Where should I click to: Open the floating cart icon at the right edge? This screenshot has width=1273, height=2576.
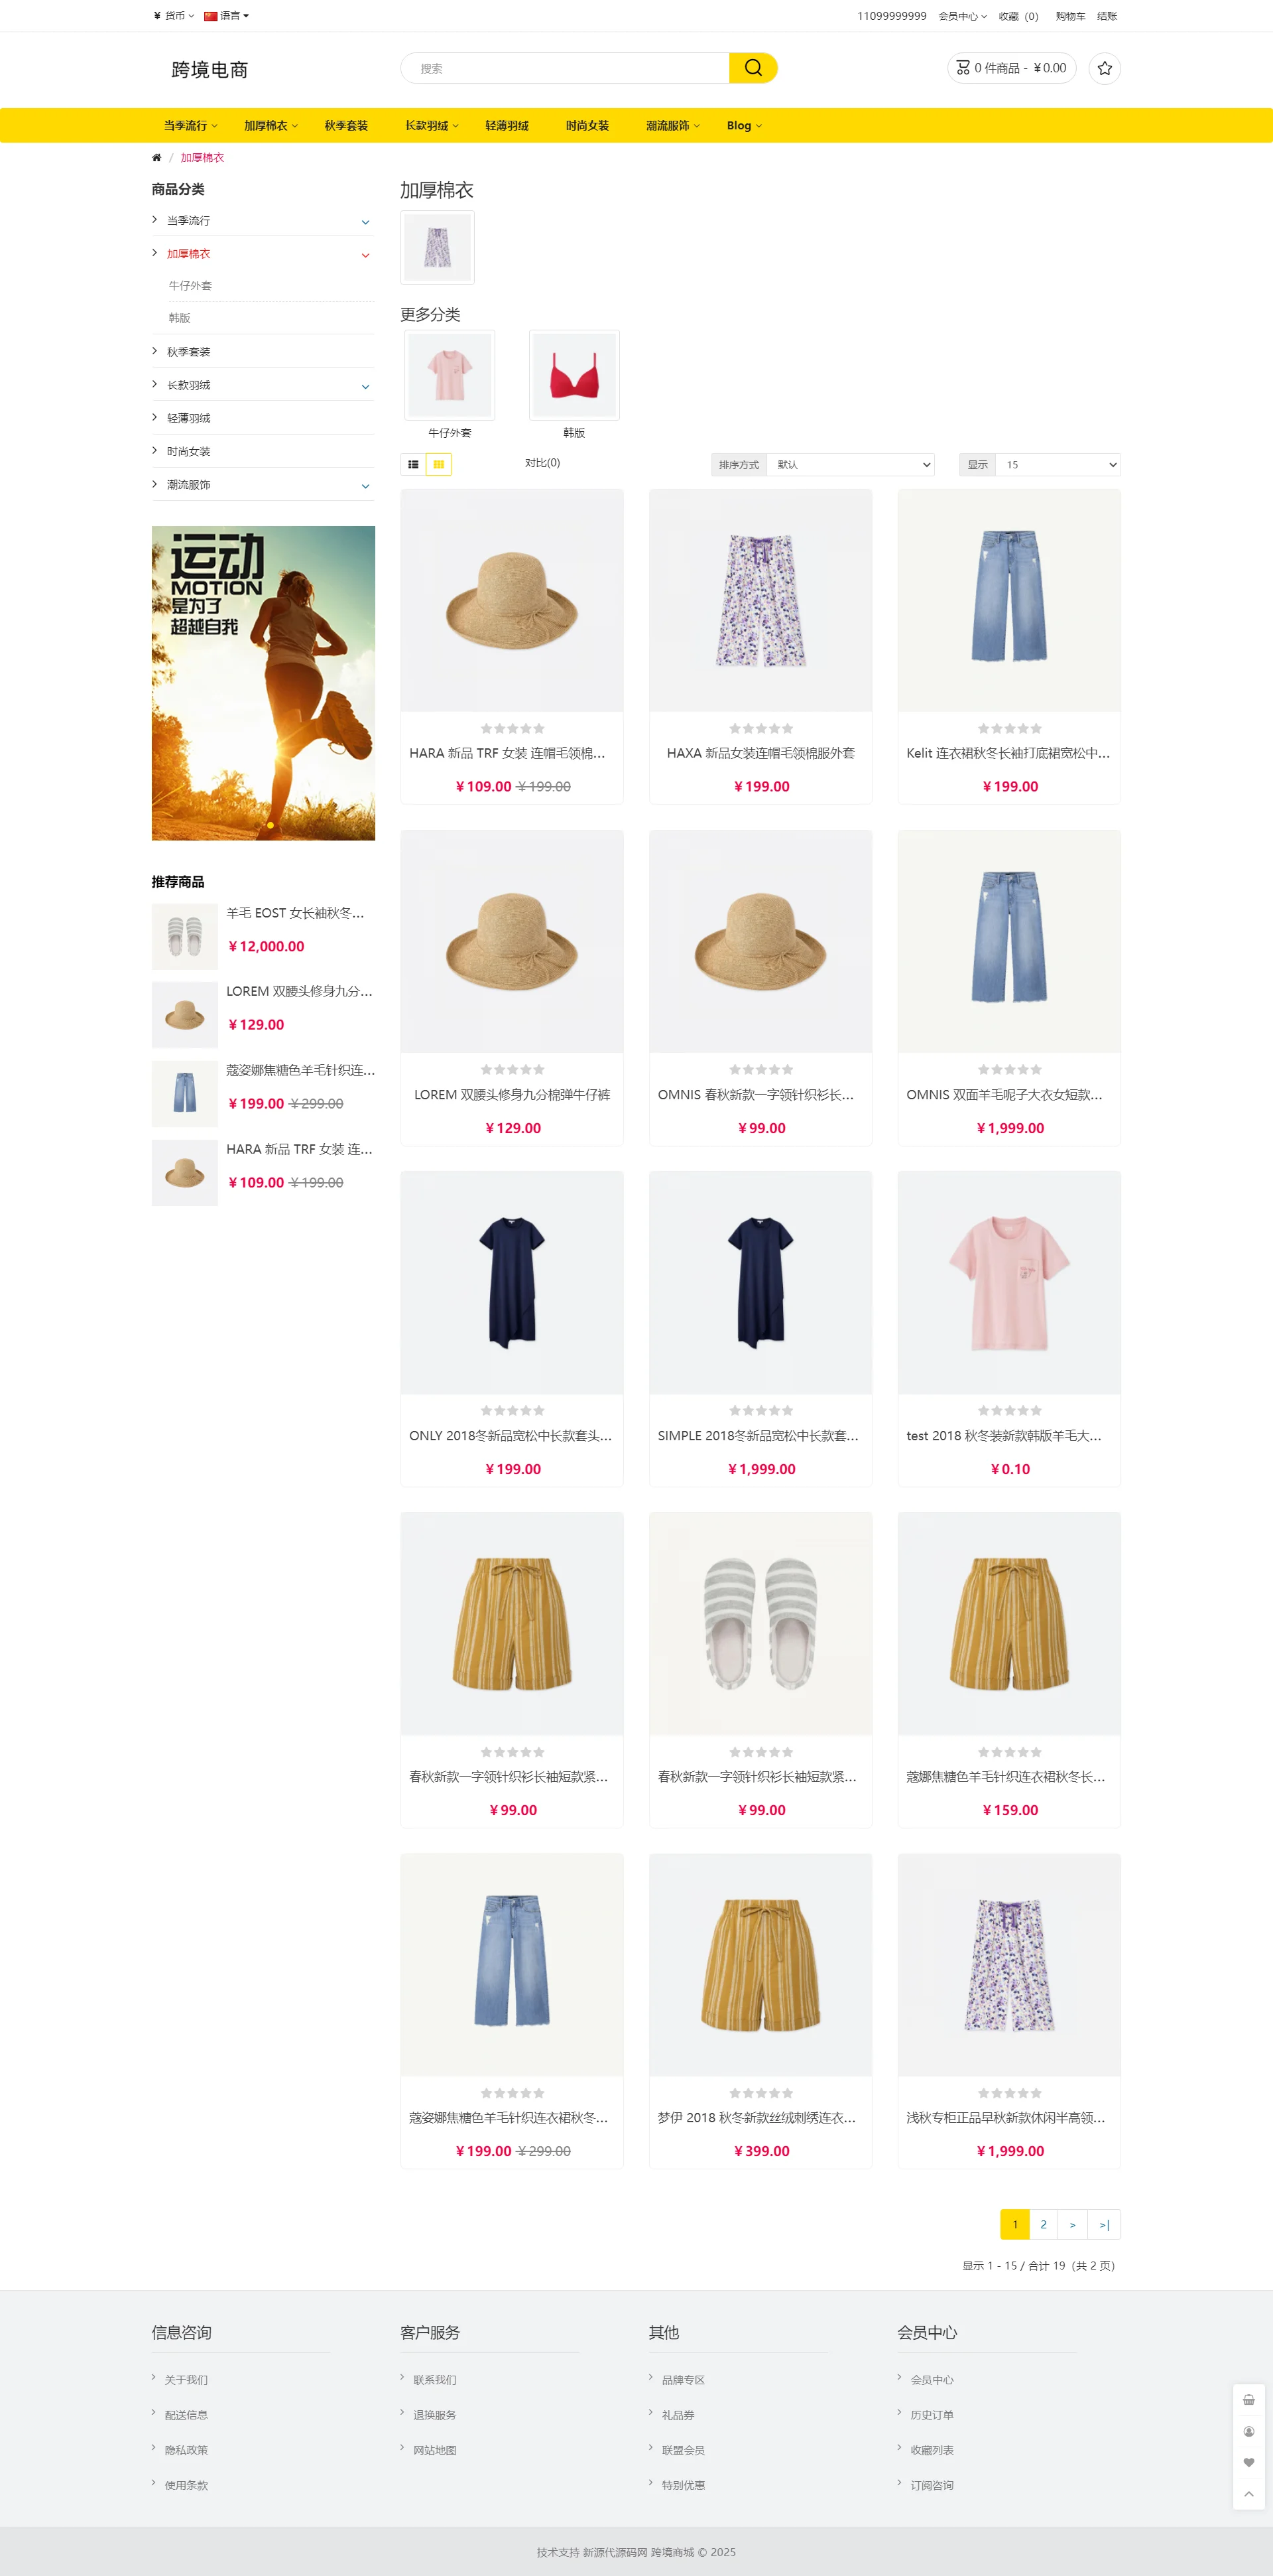pos(1248,2399)
